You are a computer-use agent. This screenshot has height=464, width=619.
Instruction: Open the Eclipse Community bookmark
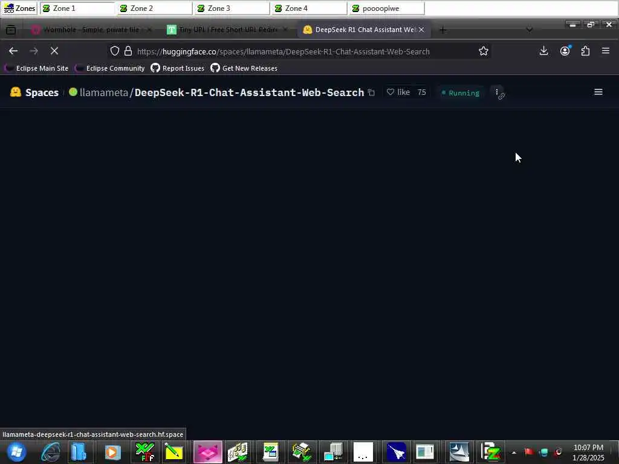pos(110,68)
